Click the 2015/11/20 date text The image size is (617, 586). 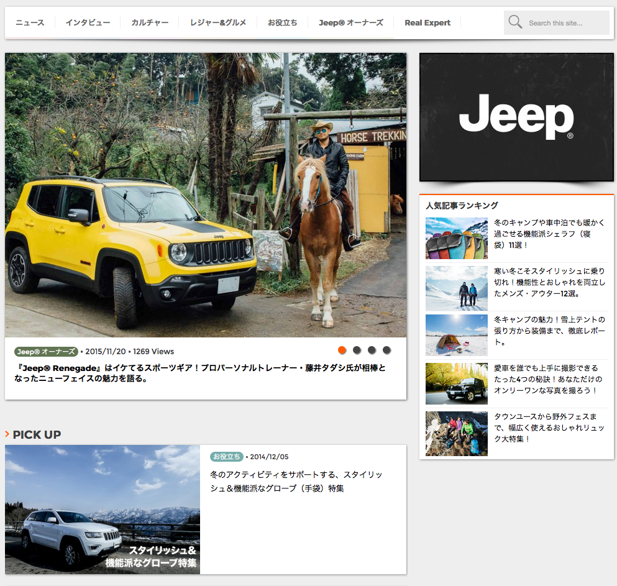106,352
